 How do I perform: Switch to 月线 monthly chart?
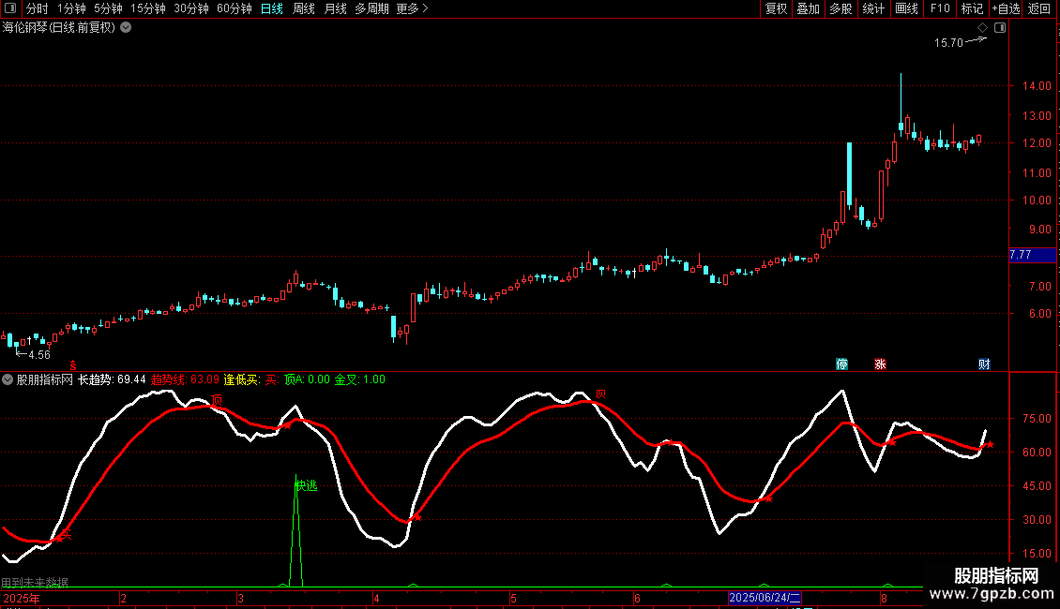335,8
